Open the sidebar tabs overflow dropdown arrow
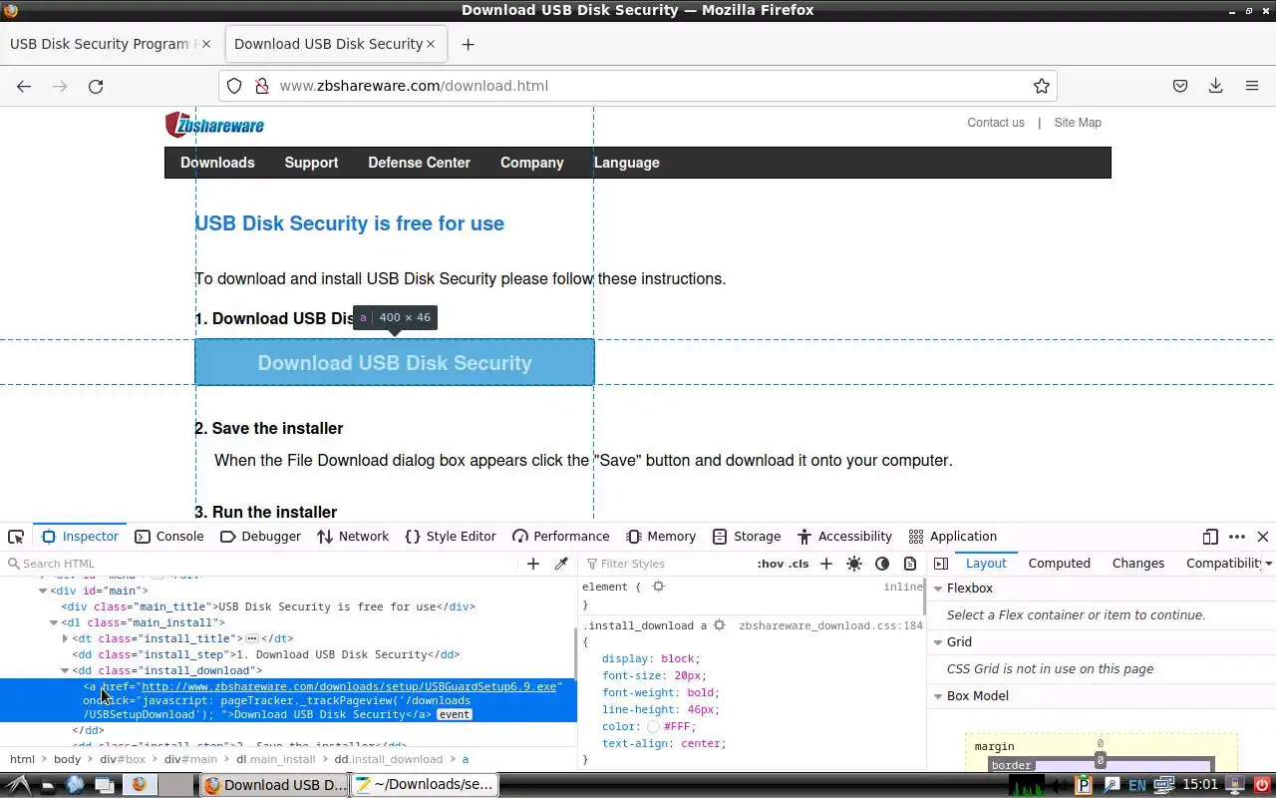The image size is (1276, 798). pos(1269,564)
